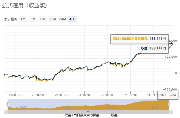This screenshot has width=180, height=118.
Task: Click the 公式運用（収益額） heading
Action: pyautogui.click(x=25, y=5)
